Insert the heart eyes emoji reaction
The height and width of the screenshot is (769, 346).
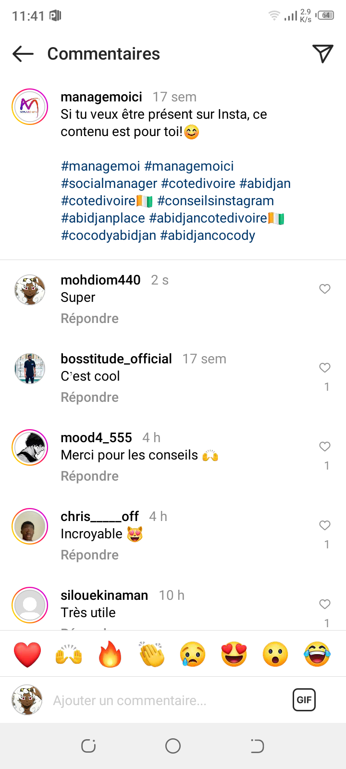(234, 654)
